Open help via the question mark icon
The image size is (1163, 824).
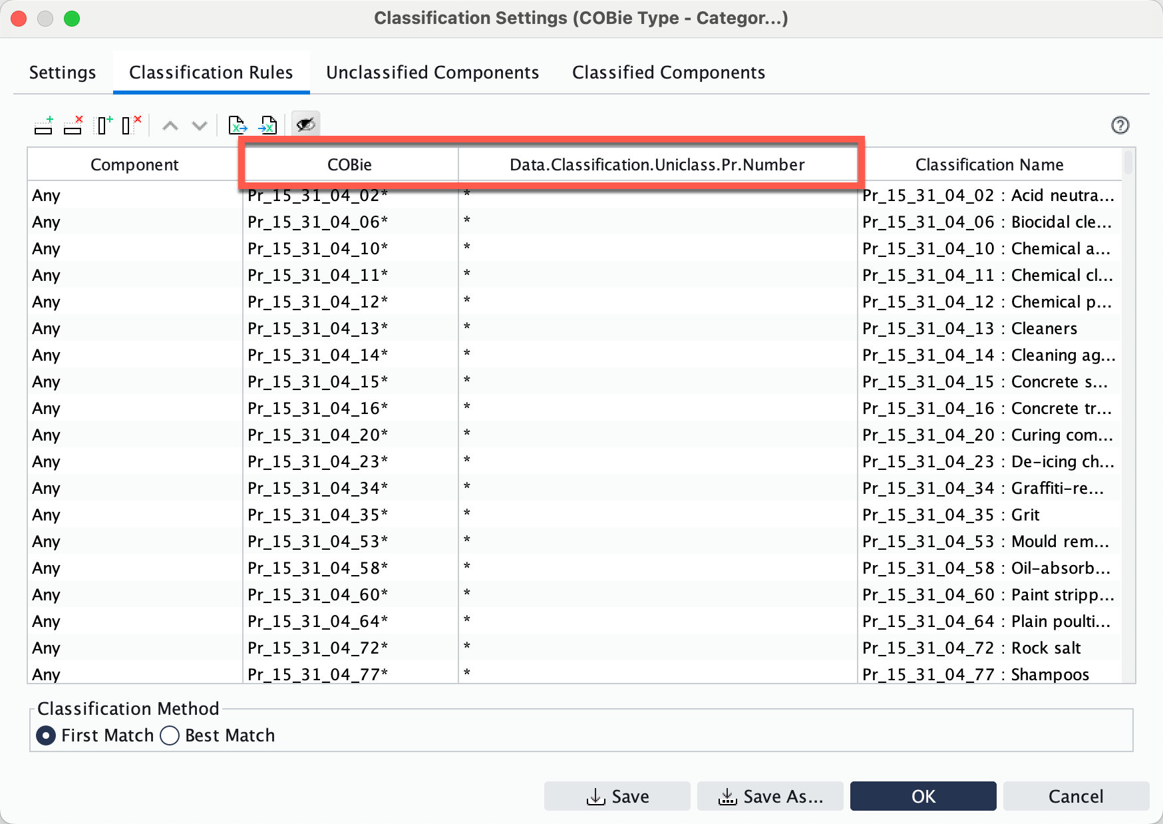1120,125
